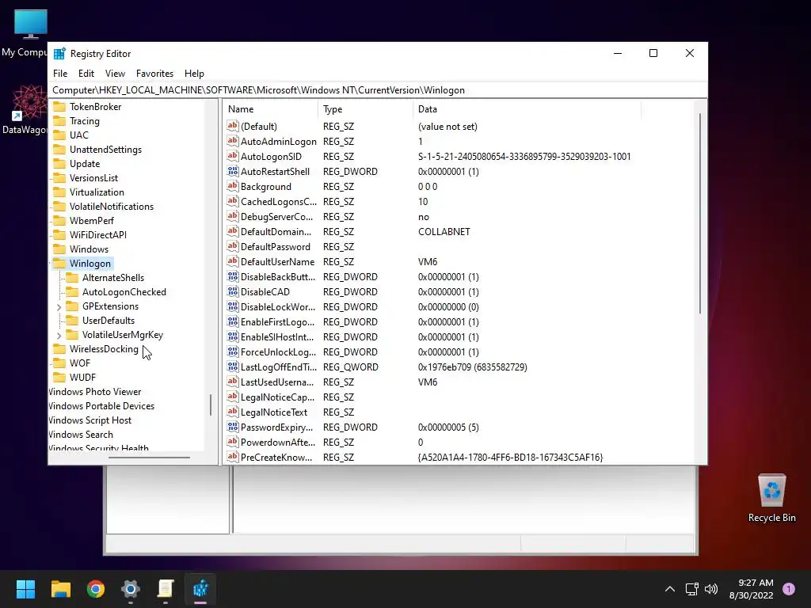Click the COLLABNET data cell
The width and height of the screenshot is (811, 608).
tap(444, 232)
